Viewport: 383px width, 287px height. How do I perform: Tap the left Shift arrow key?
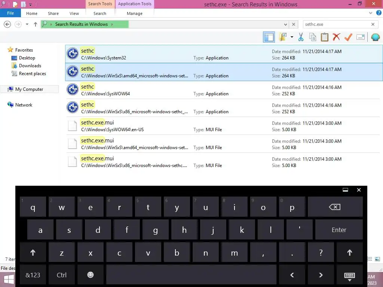pos(33,252)
